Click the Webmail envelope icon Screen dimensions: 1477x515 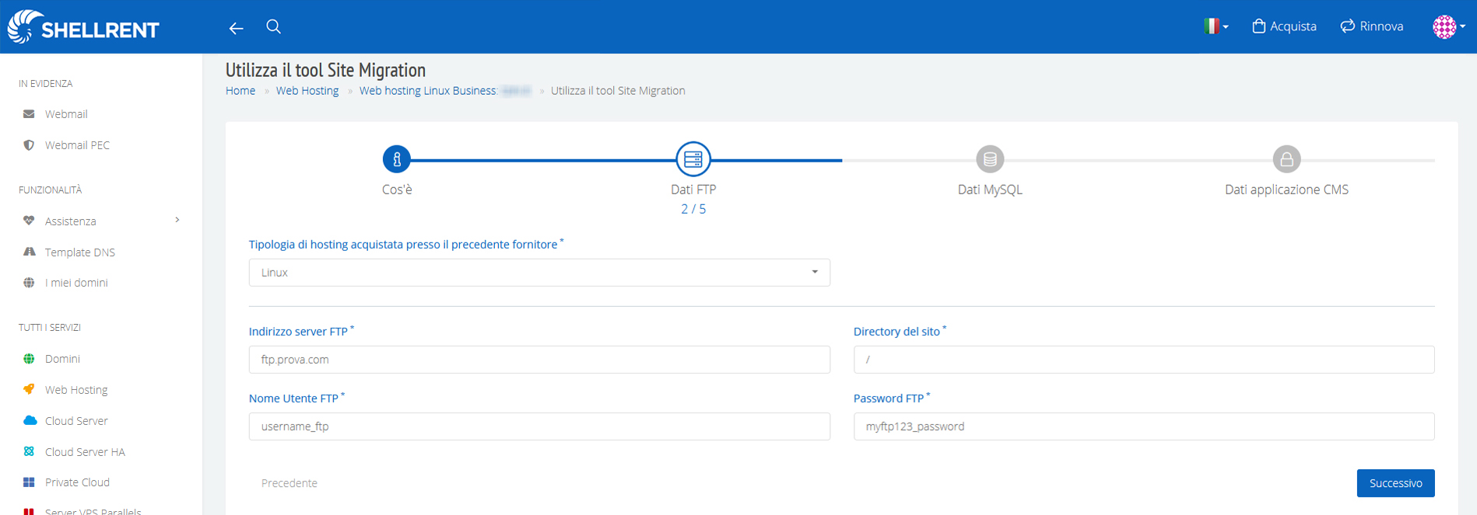[29, 114]
